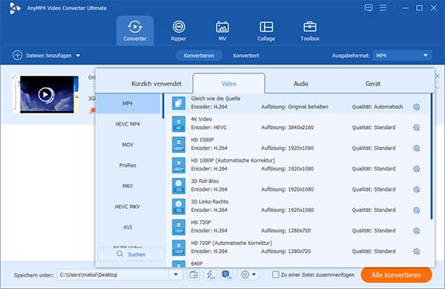Click Auflösung: 1280x720 in HD 720P row
The height and width of the screenshot is (289, 445).
pyautogui.click(x=286, y=230)
